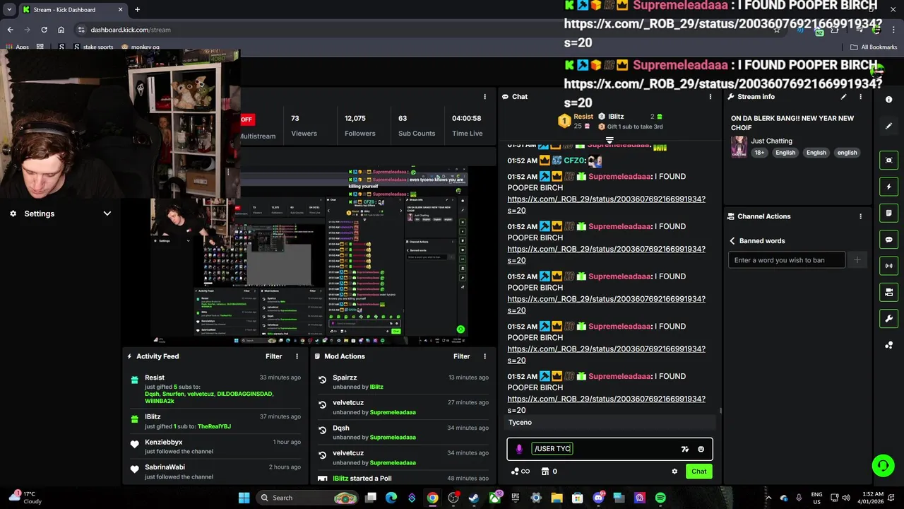Click Resist gifted 5 subs activity entry

point(215,389)
